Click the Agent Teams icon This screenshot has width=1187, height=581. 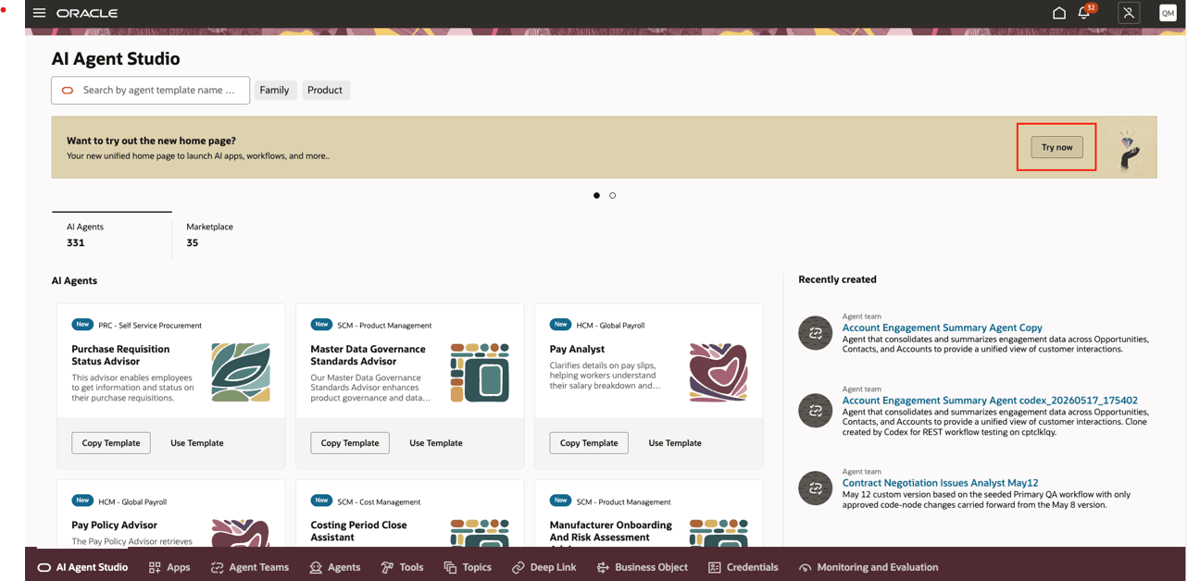pos(217,567)
